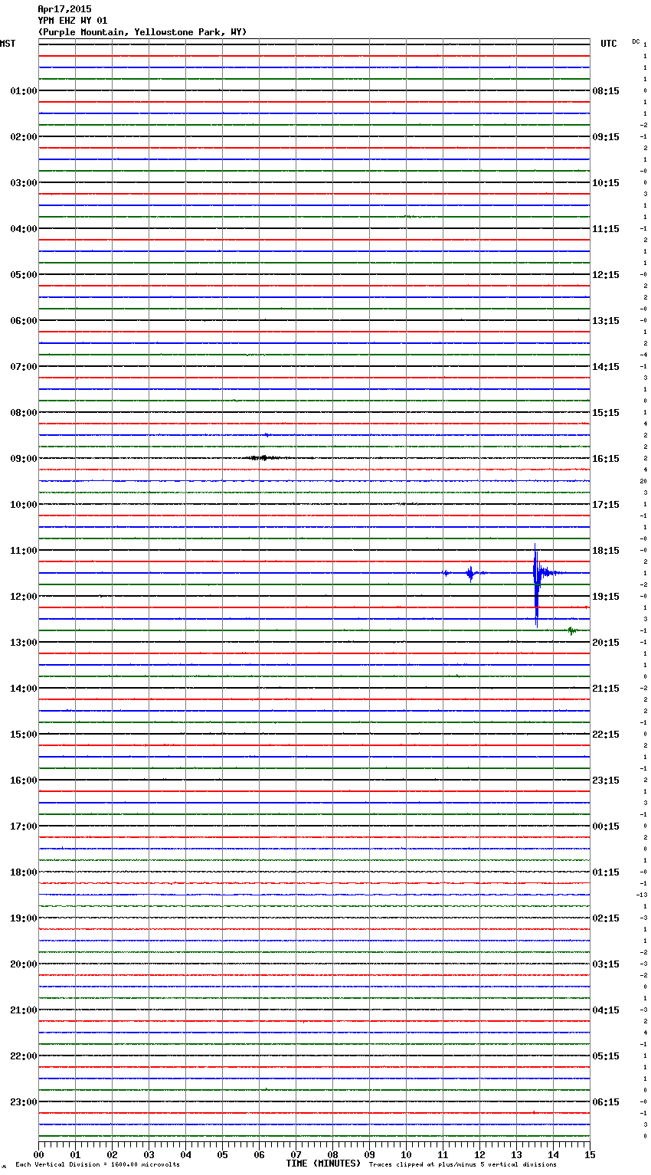Click '(Purple Mountain, Yellowstone Park, WY)' title
651x1175 pixels.
(x=142, y=32)
